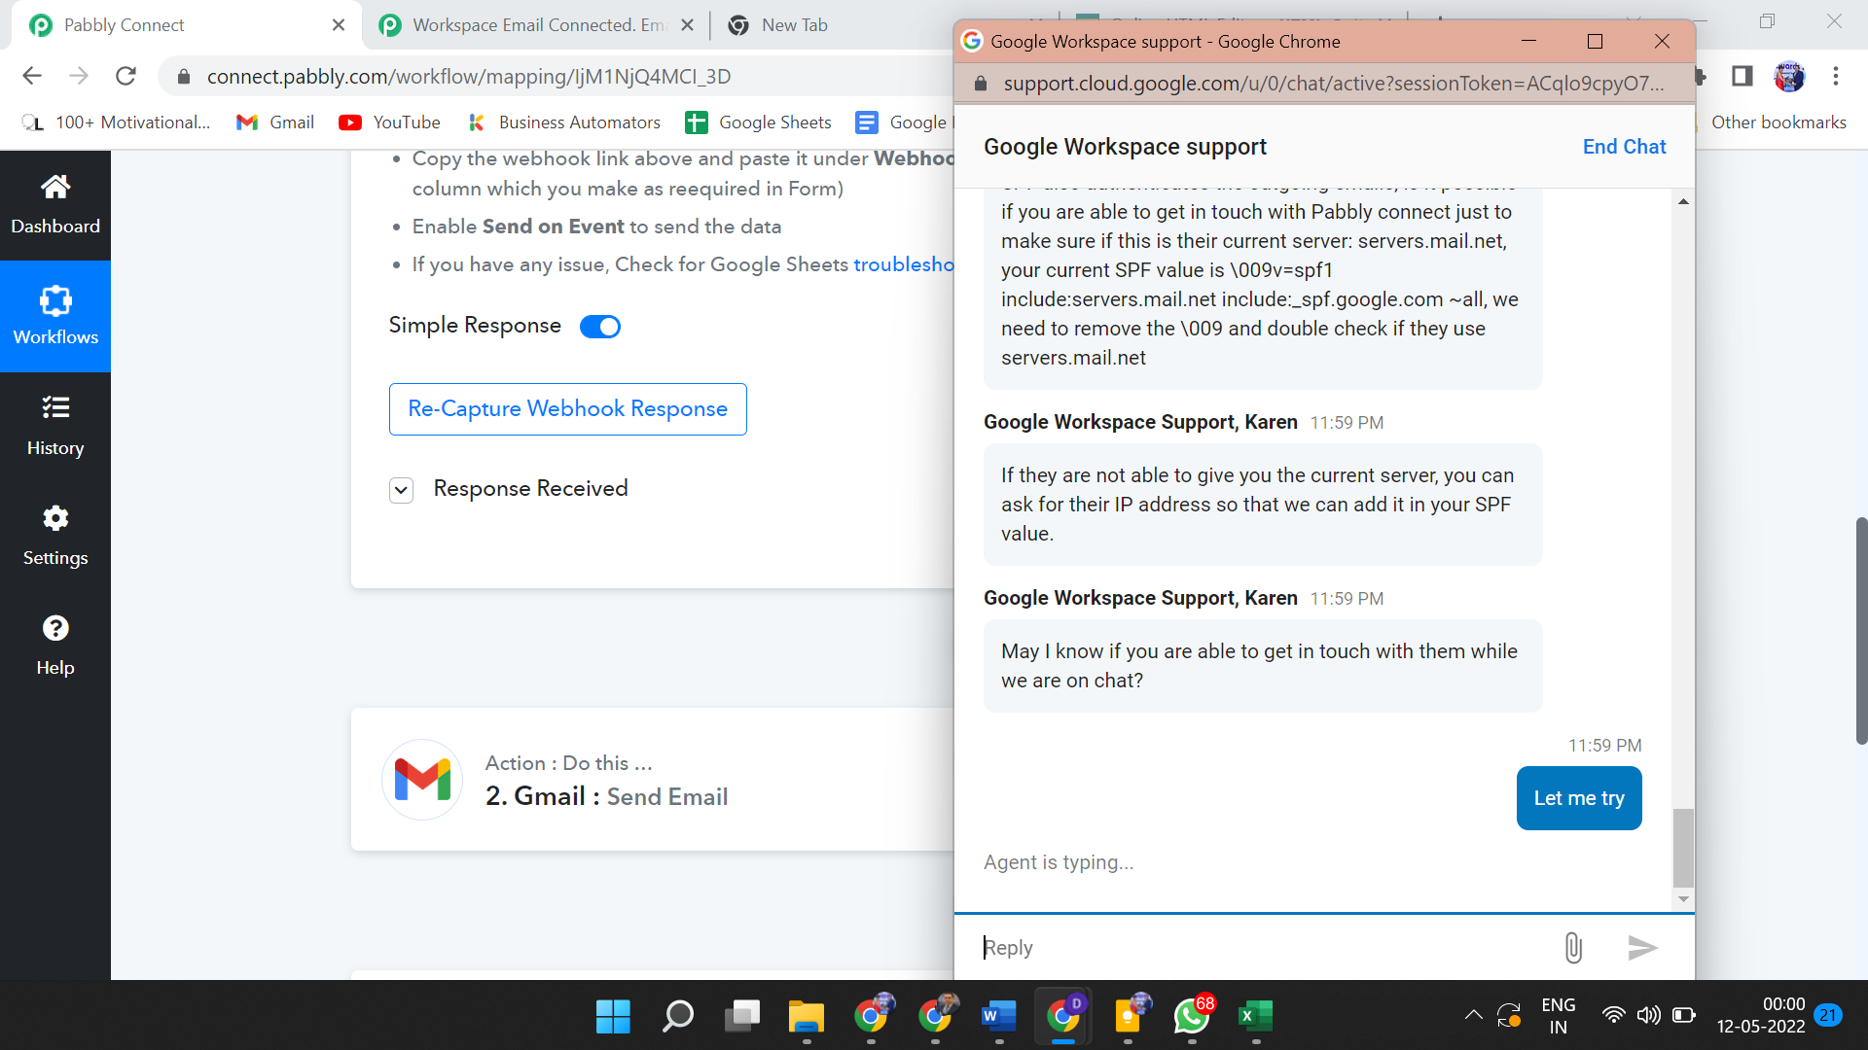This screenshot has height=1050, width=1868.
Task: Go back in the Pabbly browser window
Action: pyautogui.click(x=32, y=76)
